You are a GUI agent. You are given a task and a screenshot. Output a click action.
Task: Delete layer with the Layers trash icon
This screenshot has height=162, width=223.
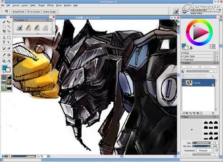pos(213,113)
